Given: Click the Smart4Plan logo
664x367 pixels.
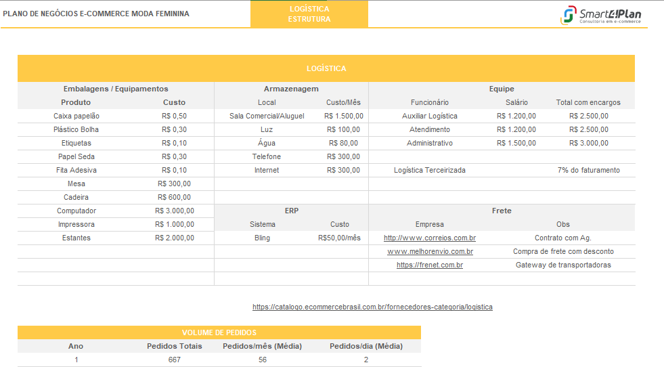Looking at the screenshot, I should pos(600,15).
